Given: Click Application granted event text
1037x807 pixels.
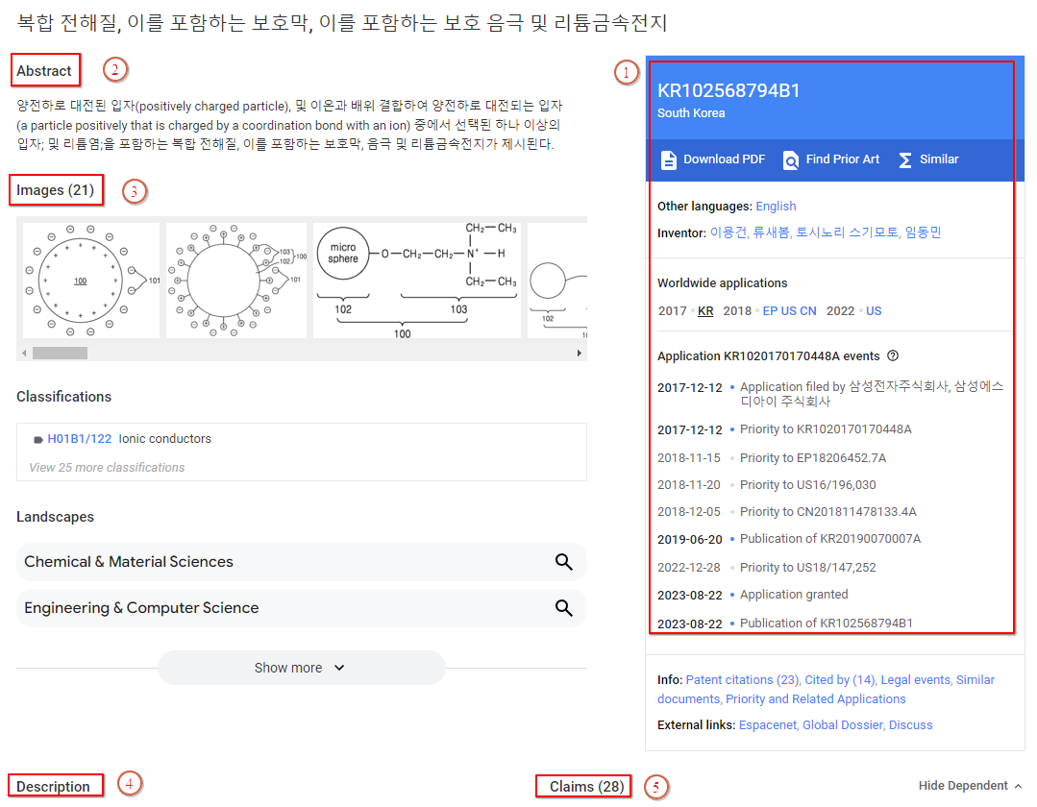Looking at the screenshot, I should [x=794, y=594].
